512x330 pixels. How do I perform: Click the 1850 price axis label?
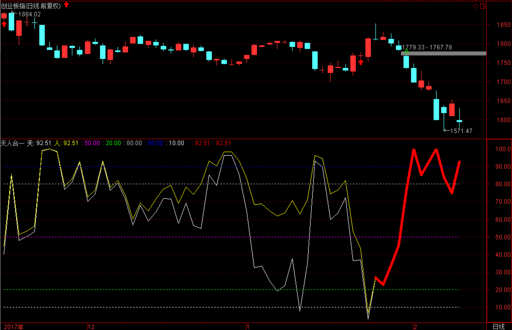point(504,25)
